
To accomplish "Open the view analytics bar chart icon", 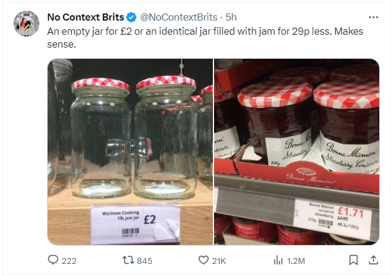I will coord(278,260).
